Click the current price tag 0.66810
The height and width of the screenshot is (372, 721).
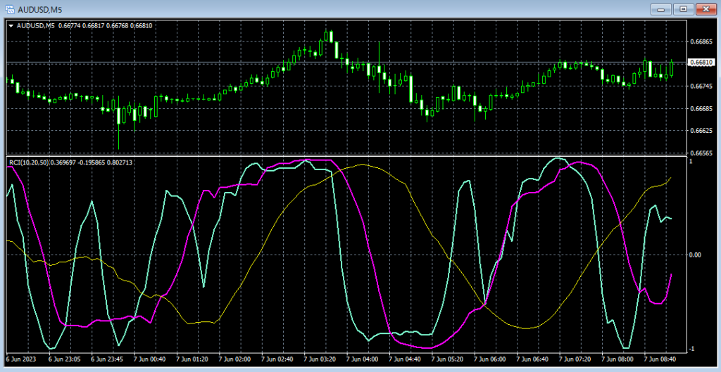coord(701,63)
